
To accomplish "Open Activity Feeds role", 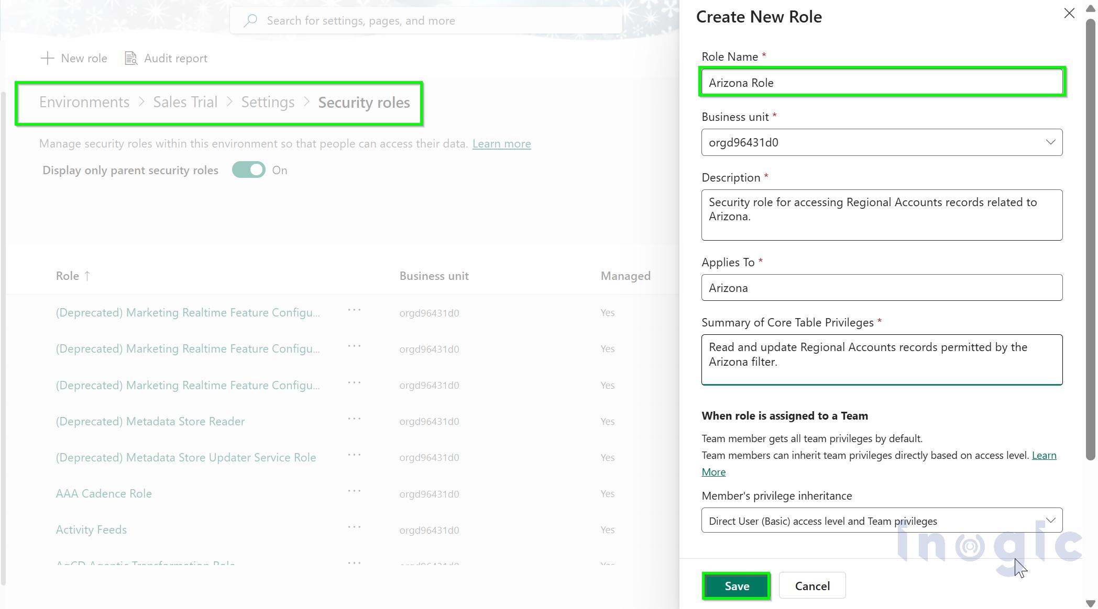I will (x=91, y=530).
